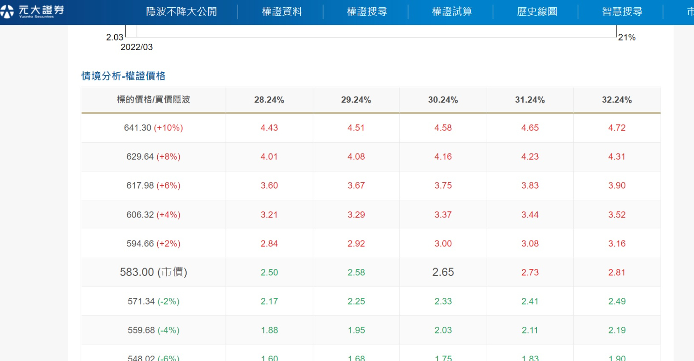Image resolution: width=694 pixels, height=361 pixels.
Task: Go to 權證搜尋 in the navigation bar
Action: click(366, 12)
